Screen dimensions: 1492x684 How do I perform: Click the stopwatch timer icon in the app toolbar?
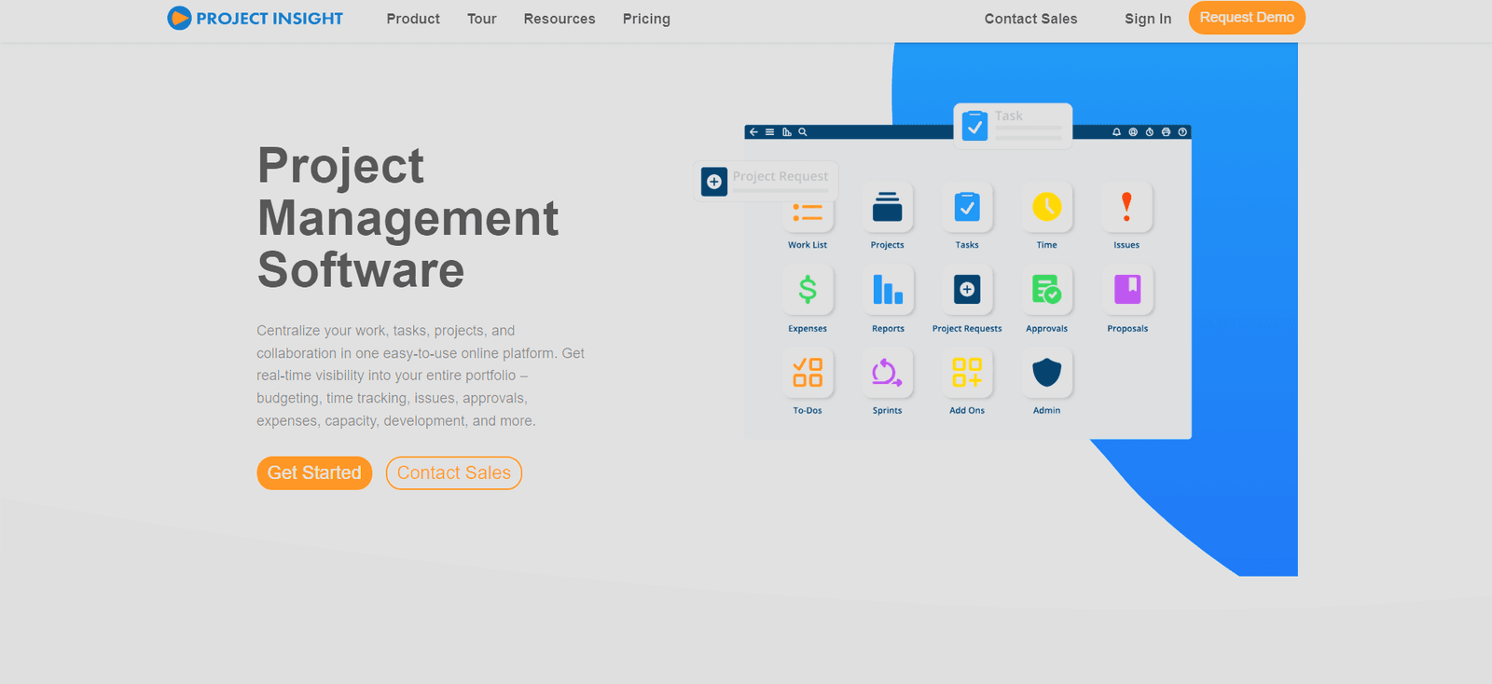coord(1150,132)
